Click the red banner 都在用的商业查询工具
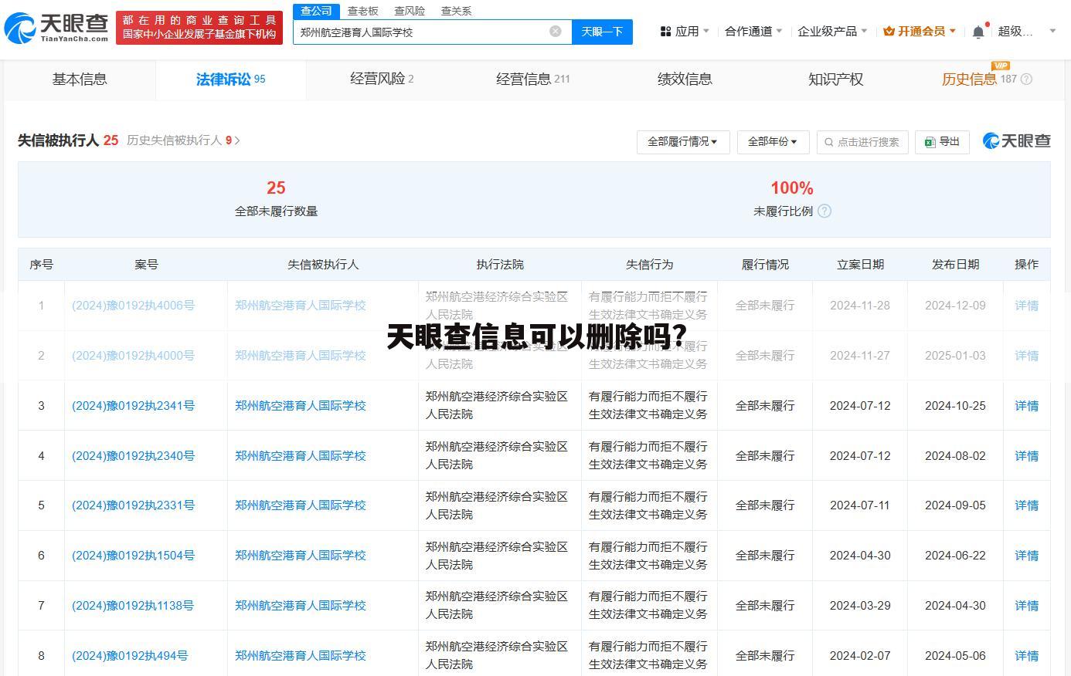Viewport: 1071px width, 676px height. click(x=199, y=28)
